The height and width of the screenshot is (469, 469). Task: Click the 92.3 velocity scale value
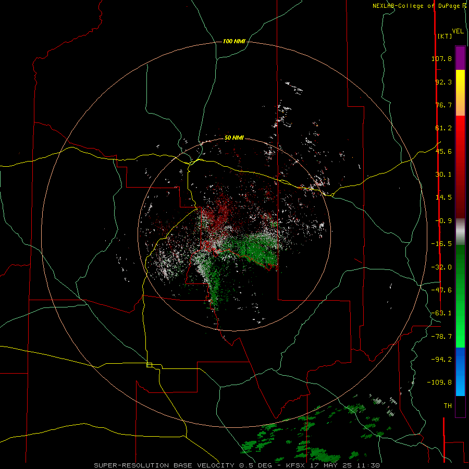coord(443,82)
